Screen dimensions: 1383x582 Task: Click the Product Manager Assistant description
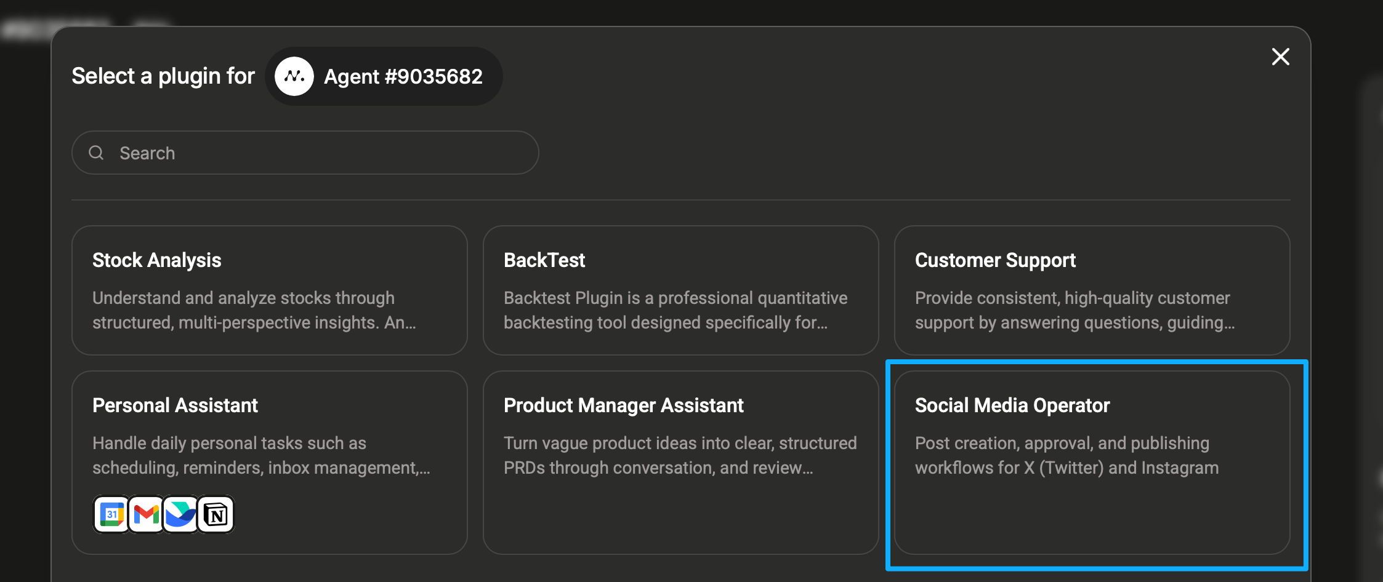pyautogui.click(x=680, y=455)
